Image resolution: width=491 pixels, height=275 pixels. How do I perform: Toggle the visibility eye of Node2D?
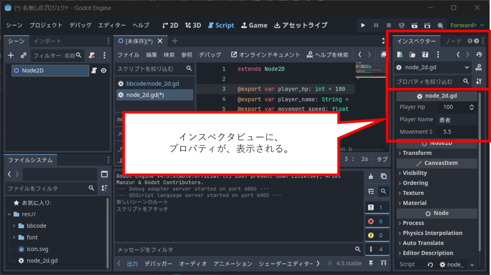pyautogui.click(x=104, y=71)
